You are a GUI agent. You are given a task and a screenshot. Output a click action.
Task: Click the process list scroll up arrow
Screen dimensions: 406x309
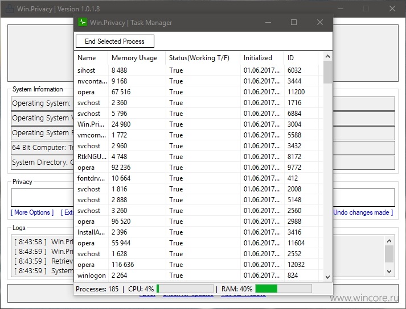[327, 56]
